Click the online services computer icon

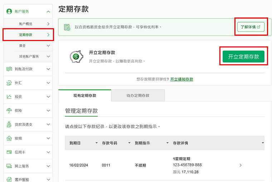coord(9,166)
